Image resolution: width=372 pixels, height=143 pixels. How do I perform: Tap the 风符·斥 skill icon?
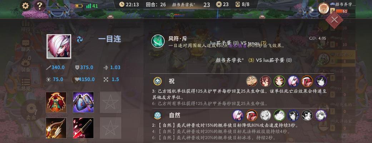158,41
